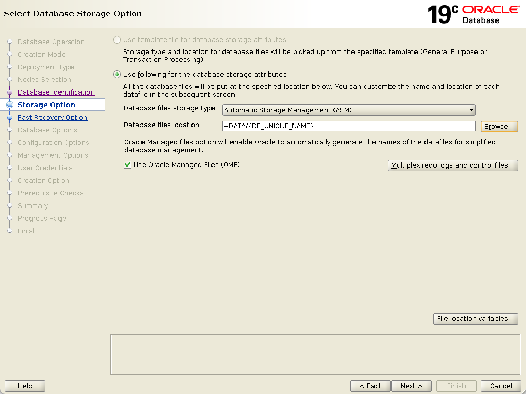Image resolution: width=526 pixels, height=394 pixels.
Task: Click the Database Identification step bullet
Action: click(x=9, y=92)
